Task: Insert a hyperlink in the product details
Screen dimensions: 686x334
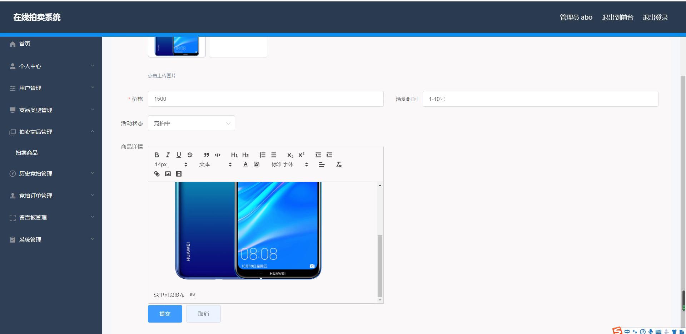Action: pos(156,174)
